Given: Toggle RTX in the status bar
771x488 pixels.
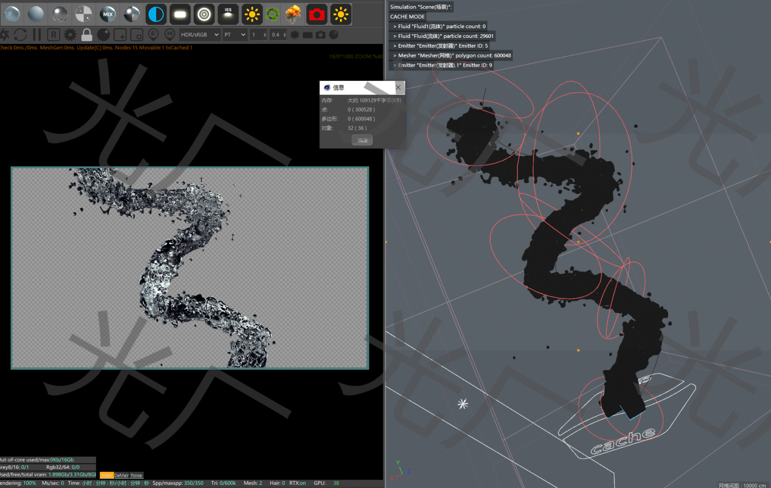Looking at the screenshot, I should click(x=298, y=483).
